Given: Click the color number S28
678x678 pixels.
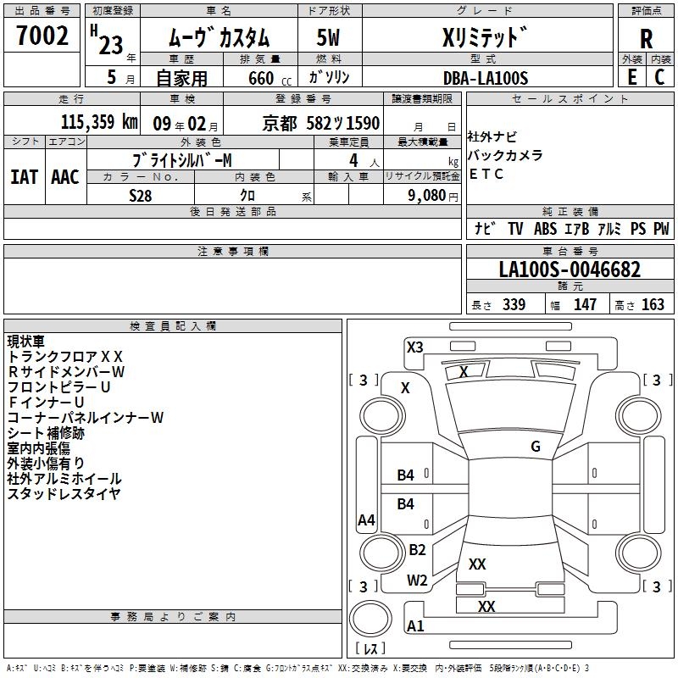Looking at the screenshot, I should [141, 196].
